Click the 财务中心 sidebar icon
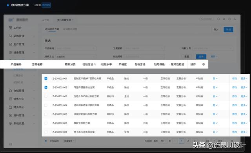Image resolution: width=251 pixels, height=153 pixels. coord(11,107)
